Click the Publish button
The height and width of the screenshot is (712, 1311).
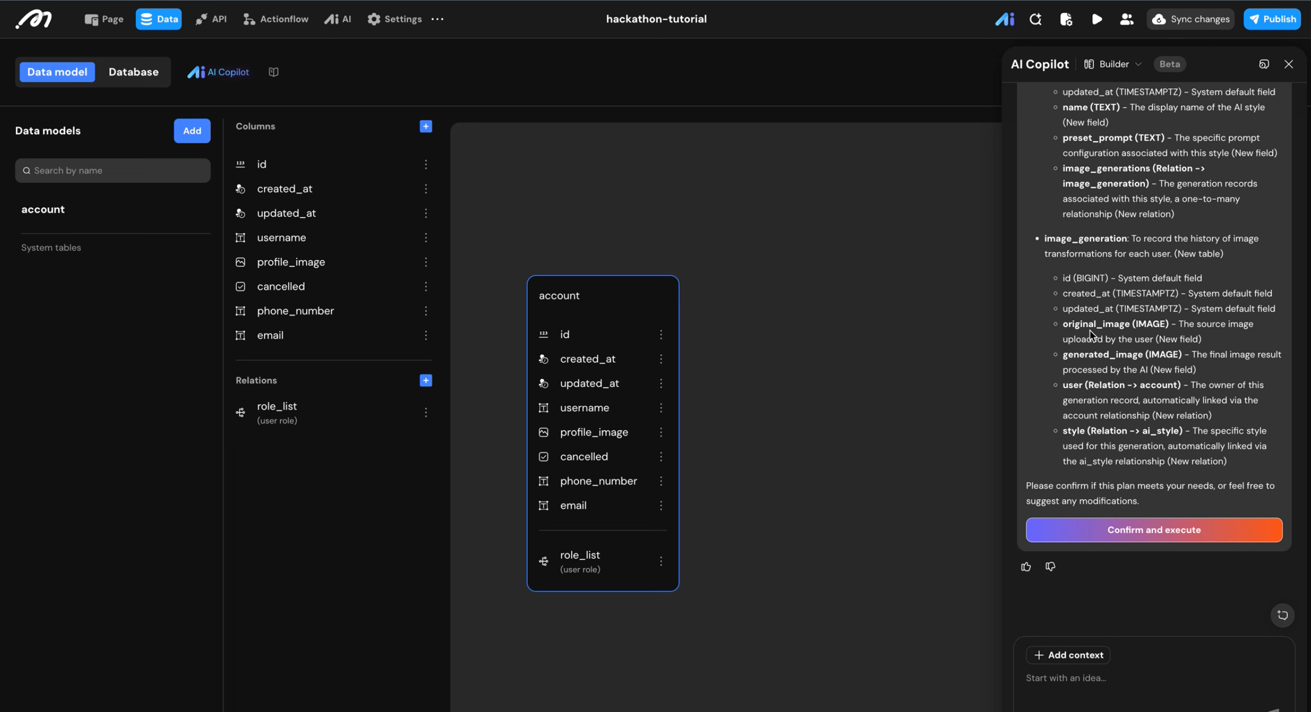point(1272,19)
